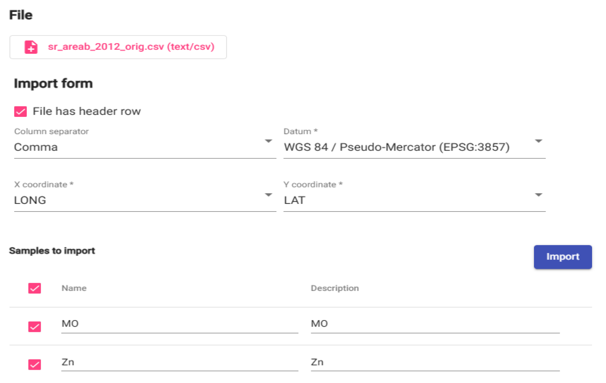Click the Name column header
This screenshot has width=606, height=383.
click(x=74, y=288)
